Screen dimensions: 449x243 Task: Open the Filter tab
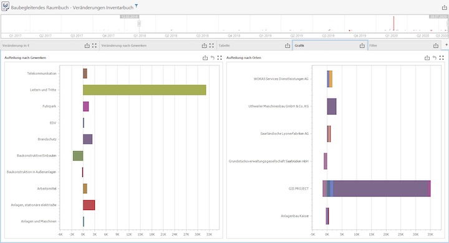[373, 45]
